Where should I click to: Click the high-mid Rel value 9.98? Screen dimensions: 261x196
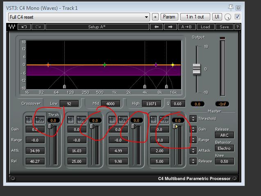click(118, 161)
